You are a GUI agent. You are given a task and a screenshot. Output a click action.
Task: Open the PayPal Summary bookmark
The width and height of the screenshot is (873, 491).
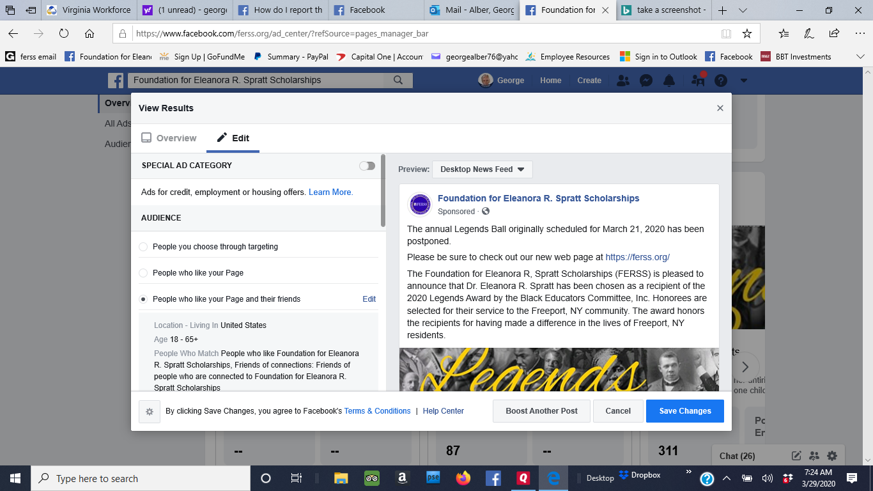click(291, 57)
